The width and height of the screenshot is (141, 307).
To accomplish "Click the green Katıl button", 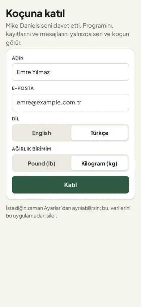I will click(70, 185).
